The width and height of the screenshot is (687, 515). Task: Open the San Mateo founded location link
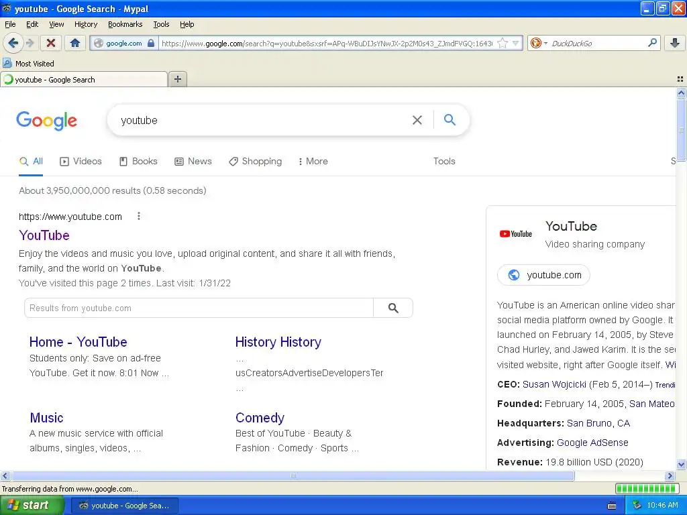[x=652, y=404]
